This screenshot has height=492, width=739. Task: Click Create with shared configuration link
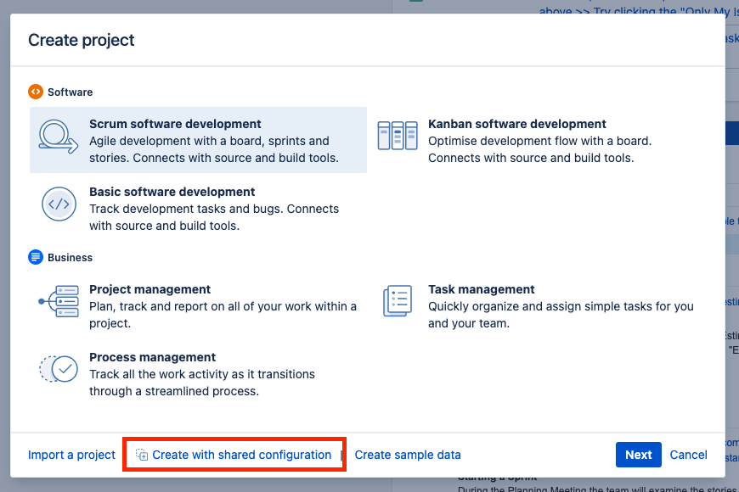(242, 455)
